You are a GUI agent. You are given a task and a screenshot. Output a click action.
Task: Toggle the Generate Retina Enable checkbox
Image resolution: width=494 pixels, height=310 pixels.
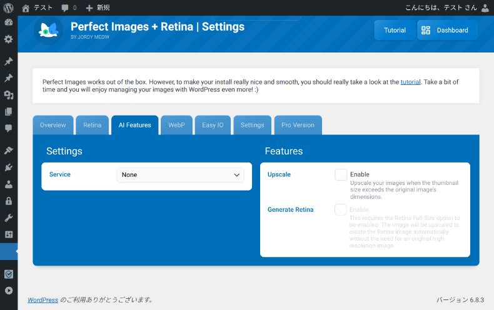coord(340,209)
